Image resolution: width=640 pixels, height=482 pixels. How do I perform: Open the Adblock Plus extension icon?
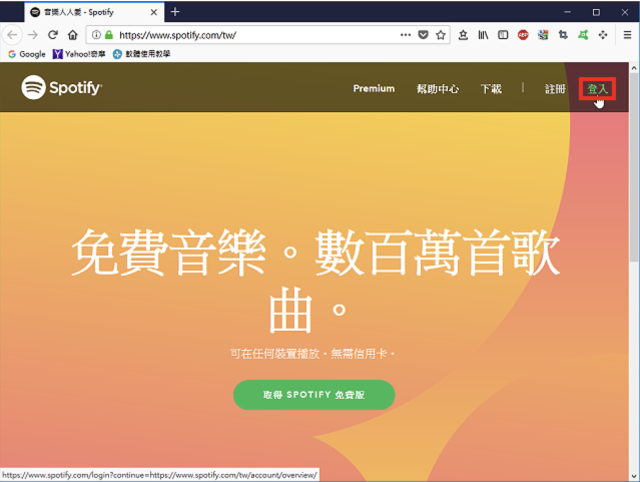(523, 35)
